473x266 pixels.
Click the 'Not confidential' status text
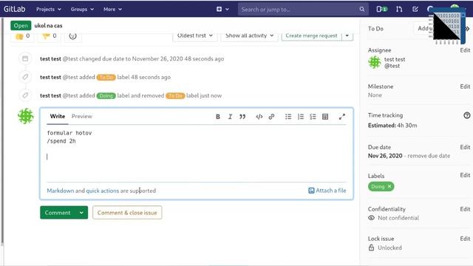pos(398,218)
